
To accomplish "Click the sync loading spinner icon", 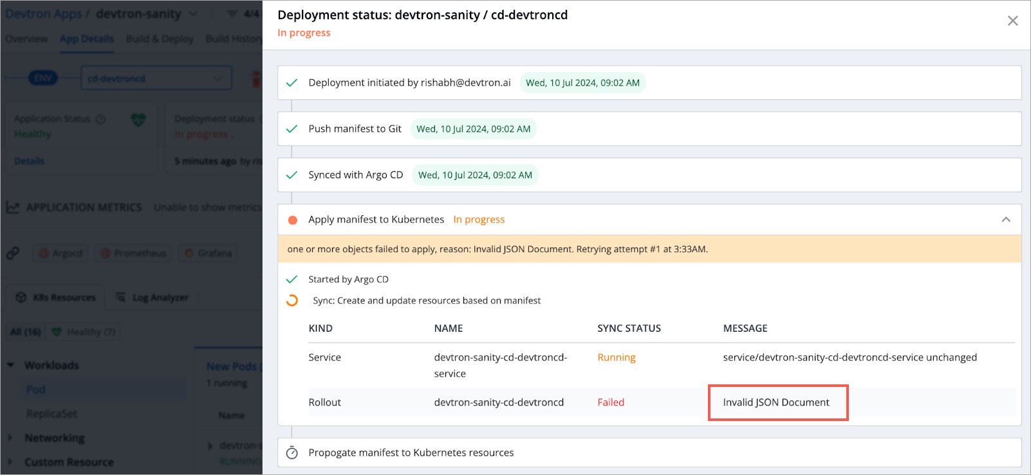I will coord(292,301).
